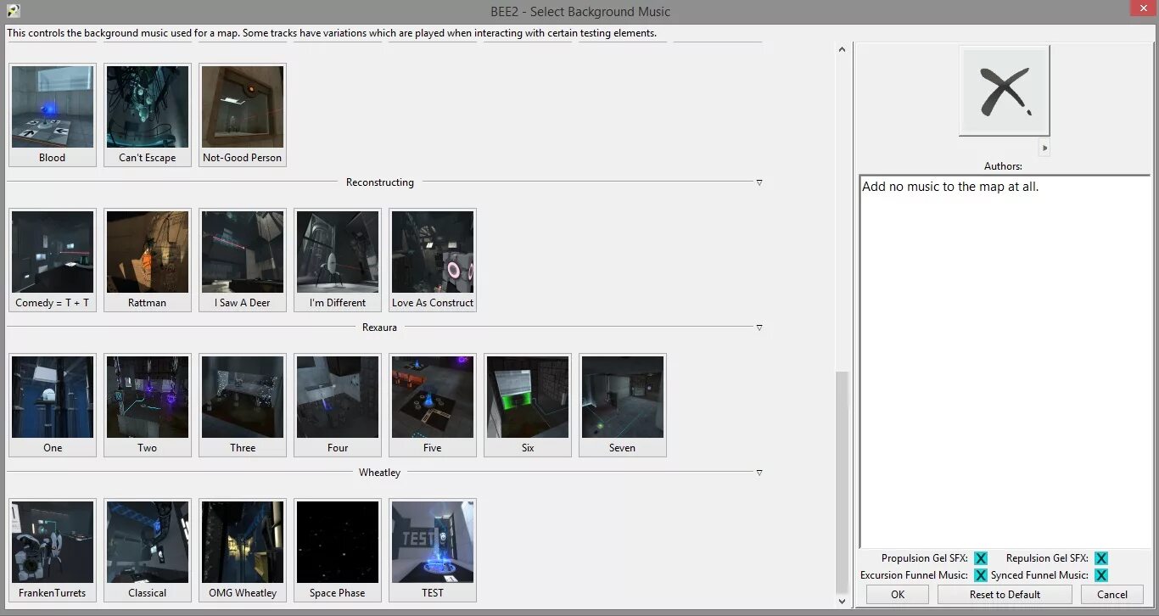
Task: Choose Rexaura track Six
Action: click(x=528, y=405)
